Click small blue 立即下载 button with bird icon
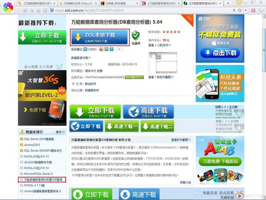 point(86,126)
